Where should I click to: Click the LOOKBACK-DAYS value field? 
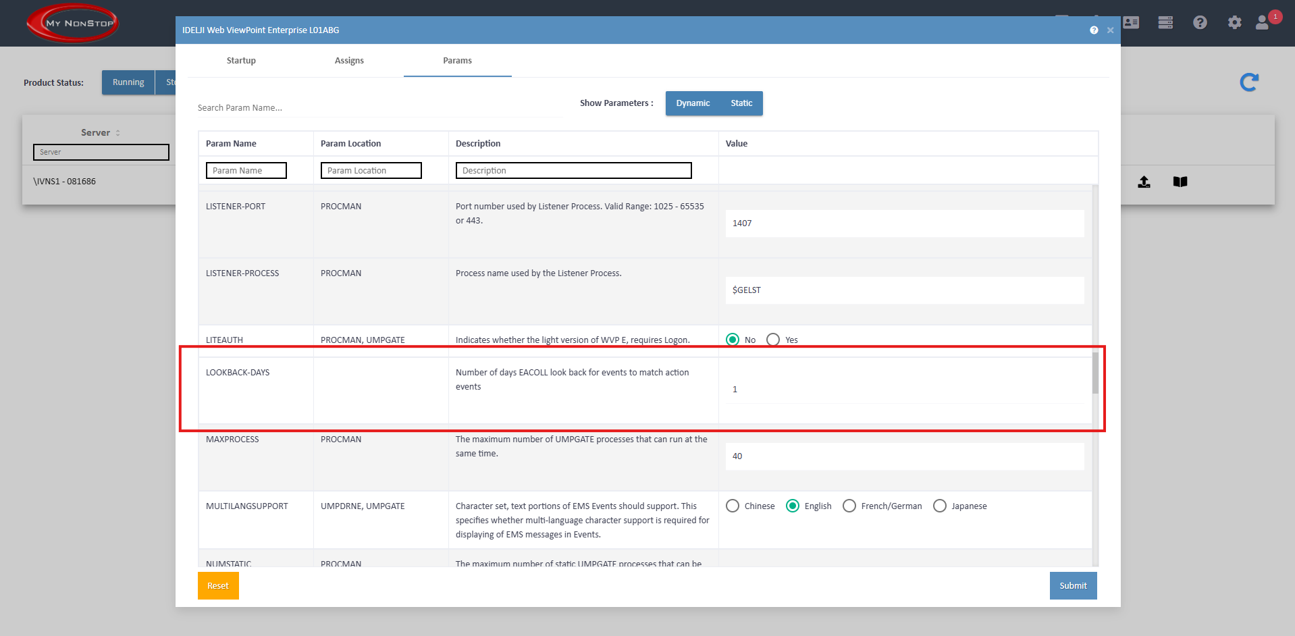point(904,390)
